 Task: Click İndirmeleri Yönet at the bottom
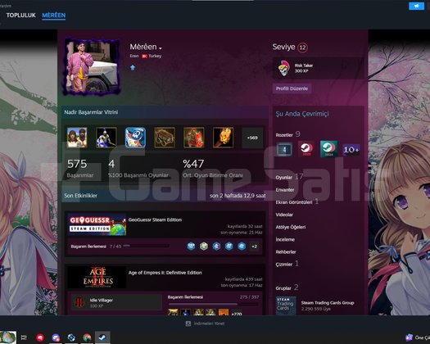point(206,324)
